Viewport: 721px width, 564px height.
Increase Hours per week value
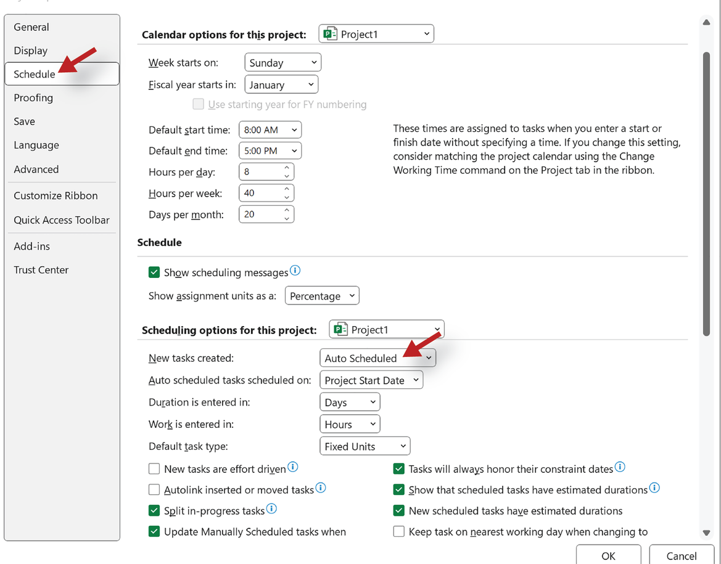[286, 189]
